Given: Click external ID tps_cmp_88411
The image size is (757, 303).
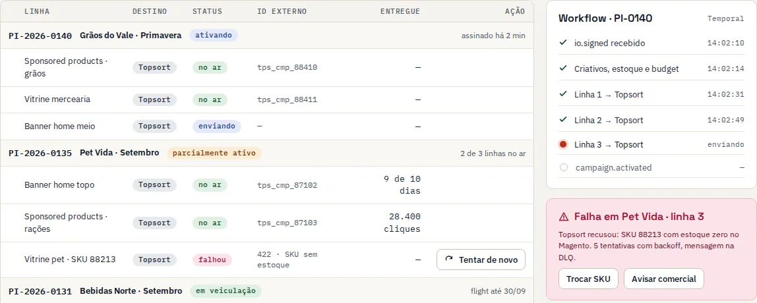Looking at the screenshot, I should point(288,100).
